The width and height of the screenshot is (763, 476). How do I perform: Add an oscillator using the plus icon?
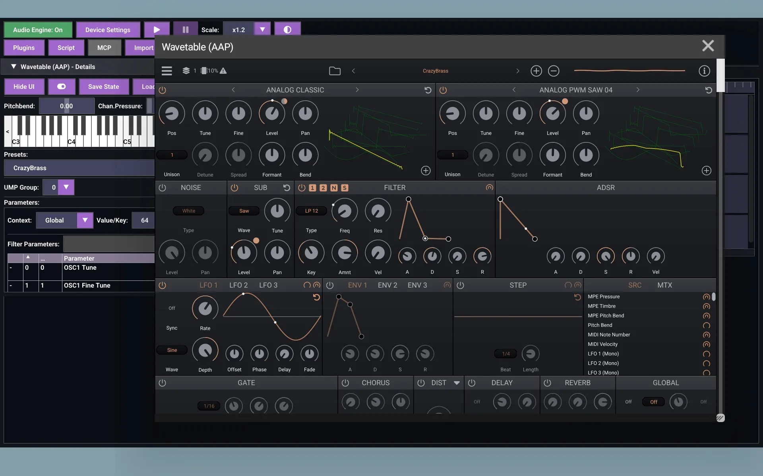[x=536, y=71]
